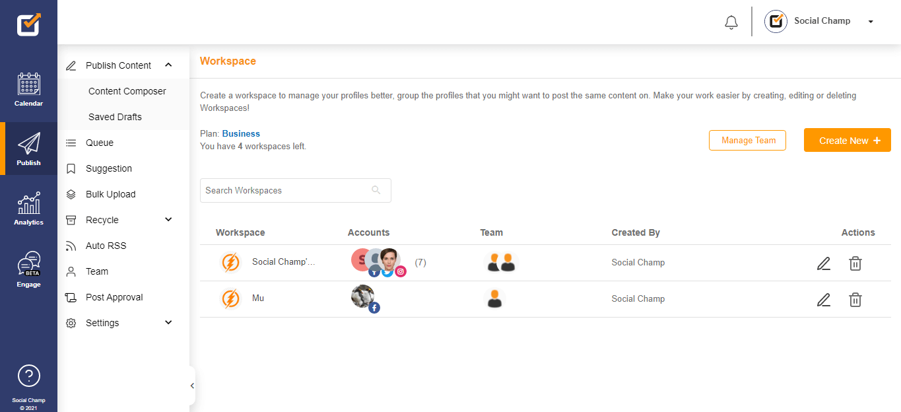Click the Workspace page title
Viewport: 901px width, 412px height.
[228, 61]
